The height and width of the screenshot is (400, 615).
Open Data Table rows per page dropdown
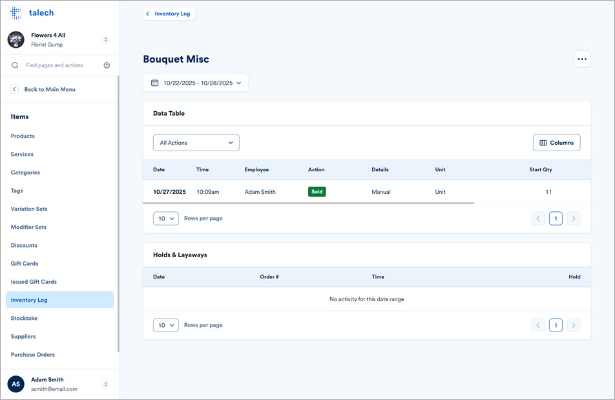pos(166,218)
